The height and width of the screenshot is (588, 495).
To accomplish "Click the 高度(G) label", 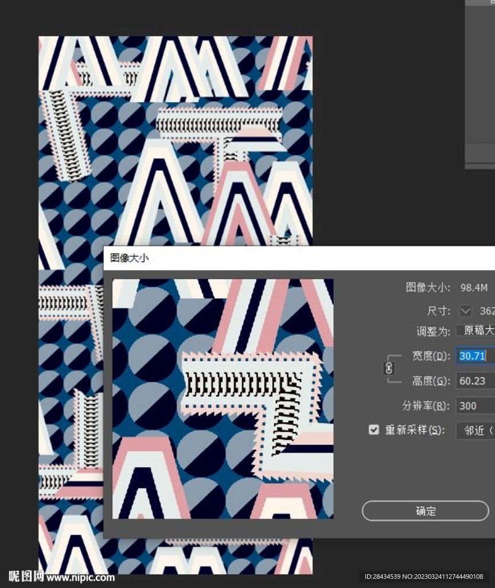I will pos(430,381).
